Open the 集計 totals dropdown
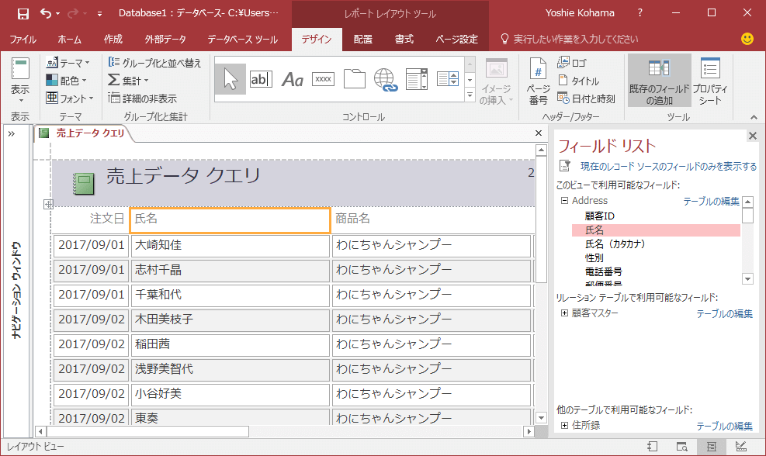This screenshot has width=766, height=456. point(129,81)
